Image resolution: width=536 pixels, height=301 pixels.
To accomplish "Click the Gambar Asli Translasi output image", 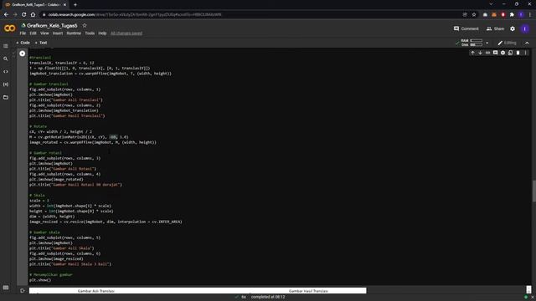I will click(x=95, y=291).
